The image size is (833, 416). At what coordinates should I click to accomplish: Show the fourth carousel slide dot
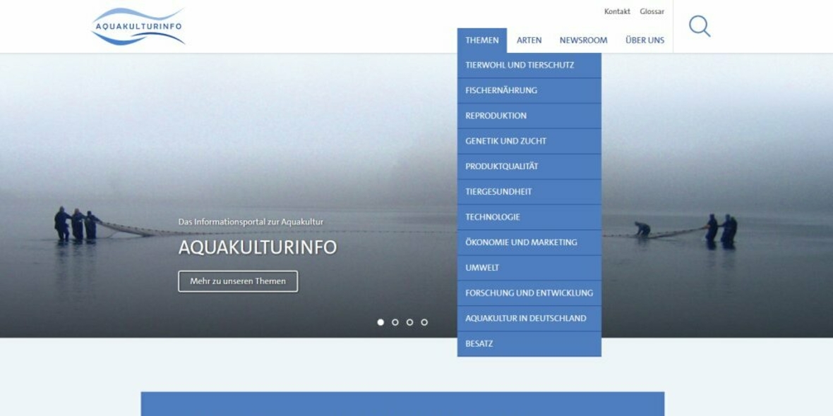click(x=424, y=322)
